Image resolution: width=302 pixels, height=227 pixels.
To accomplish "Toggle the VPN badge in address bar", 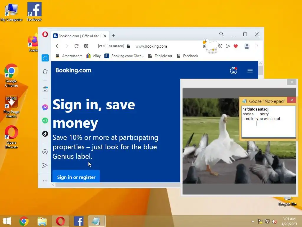I will click(102, 46).
